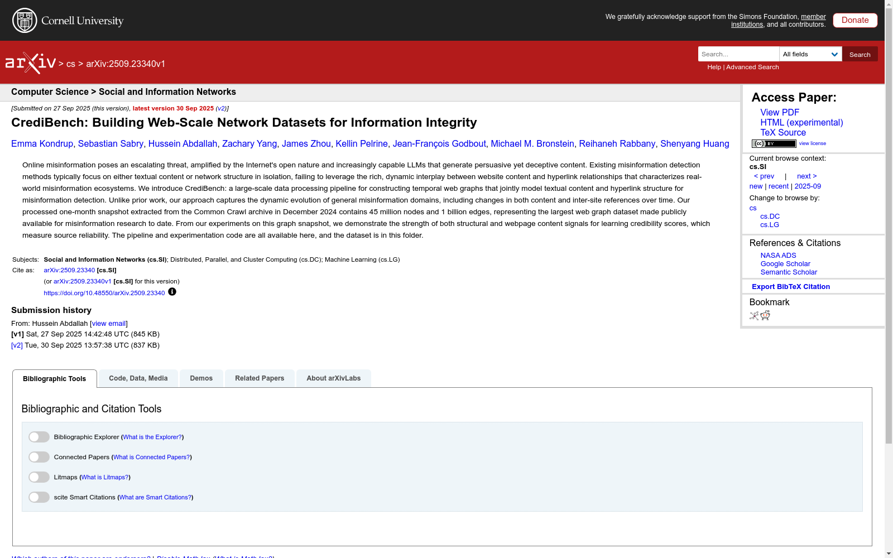893x558 pixels.
Task: Select the Demos tab
Action: pos(201,378)
